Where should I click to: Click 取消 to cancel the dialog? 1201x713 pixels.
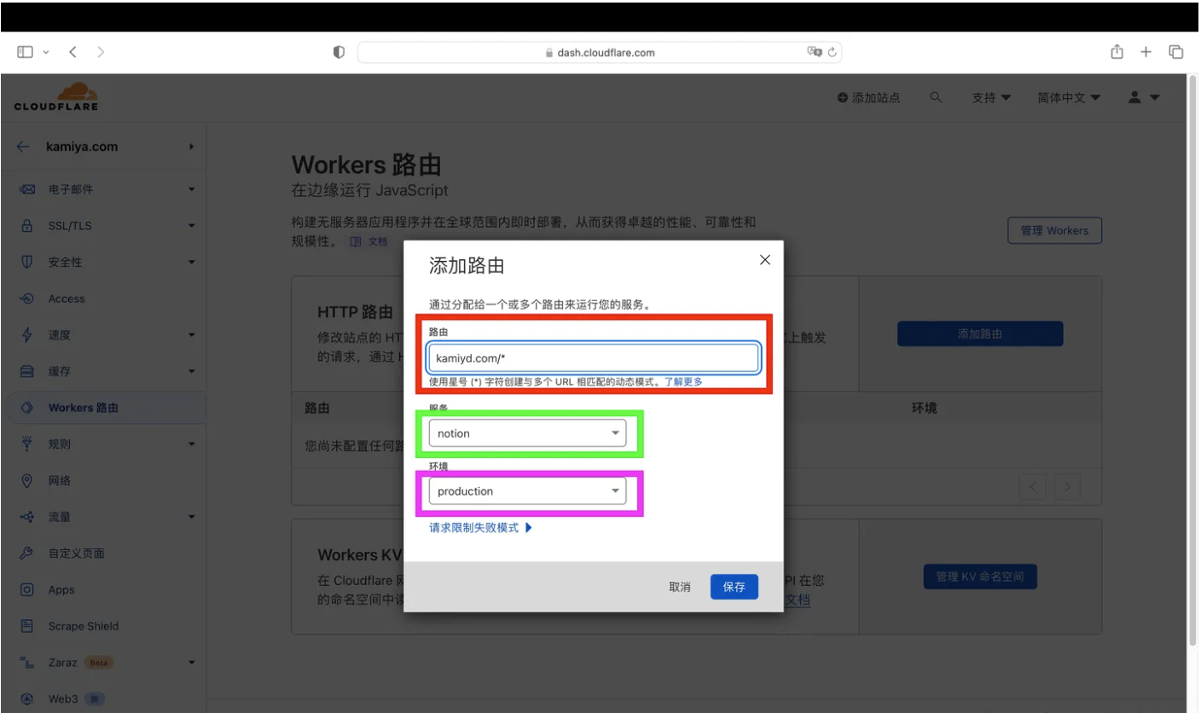[x=680, y=587]
